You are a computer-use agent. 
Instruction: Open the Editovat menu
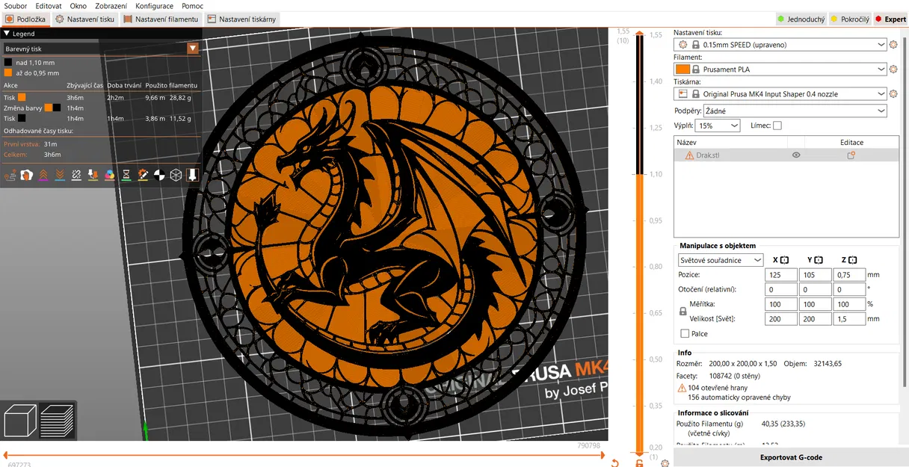(x=49, y=6)
